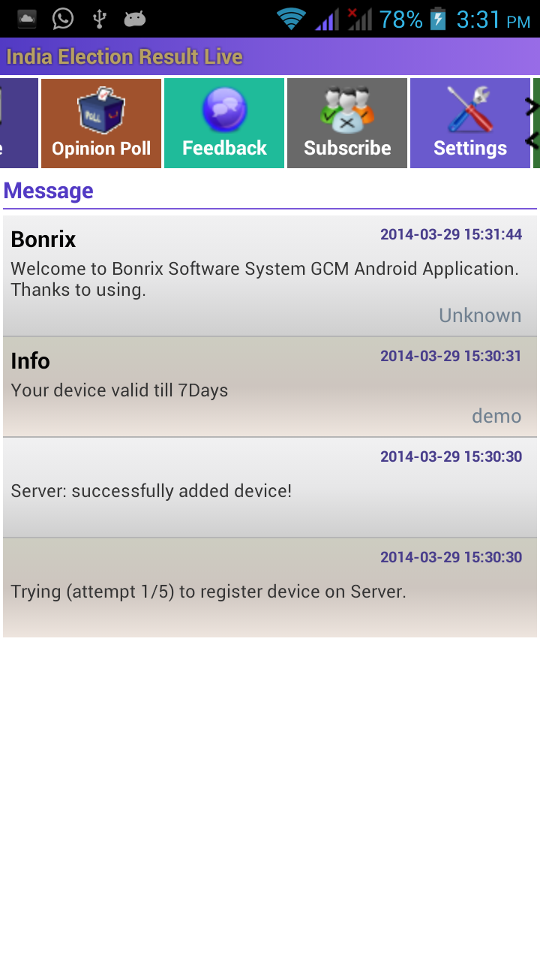This screenshot has width=540, height=961.
Task: Click the right-pointing arrow beside the Settings tile
Action: coord(532,107)
